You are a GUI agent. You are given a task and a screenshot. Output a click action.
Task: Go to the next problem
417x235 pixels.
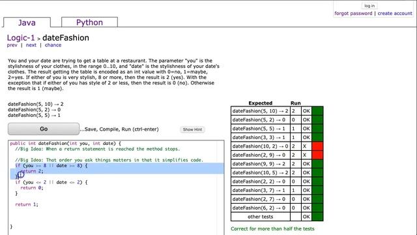(31, 45)
